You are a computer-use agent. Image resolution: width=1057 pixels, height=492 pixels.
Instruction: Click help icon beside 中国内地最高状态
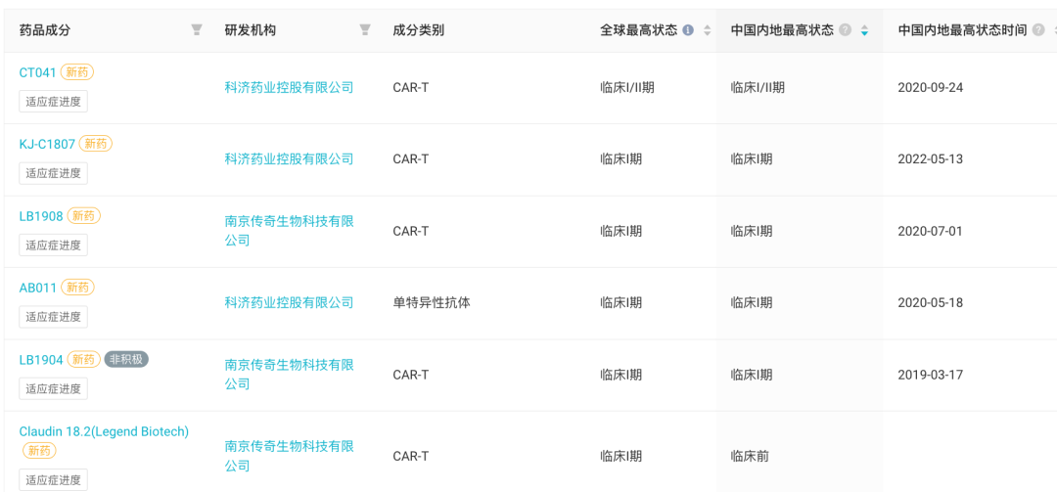pyautogui.click(x=846, y=30)
